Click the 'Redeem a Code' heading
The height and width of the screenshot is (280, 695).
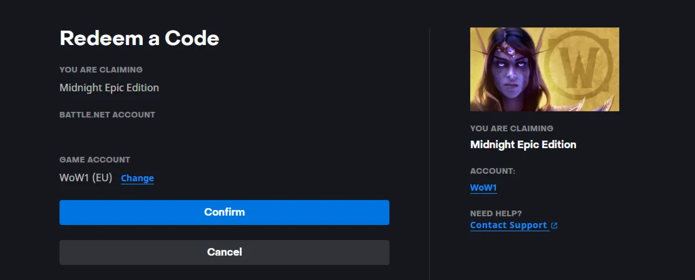click(x=139, y=38)
